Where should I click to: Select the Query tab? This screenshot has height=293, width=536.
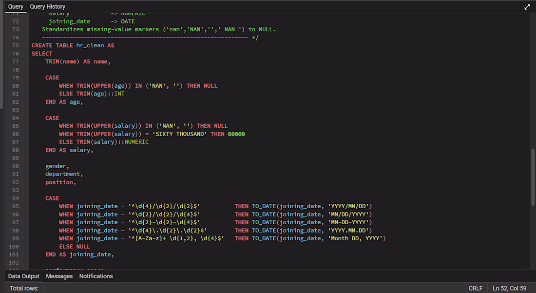click(x=16, y=6)
